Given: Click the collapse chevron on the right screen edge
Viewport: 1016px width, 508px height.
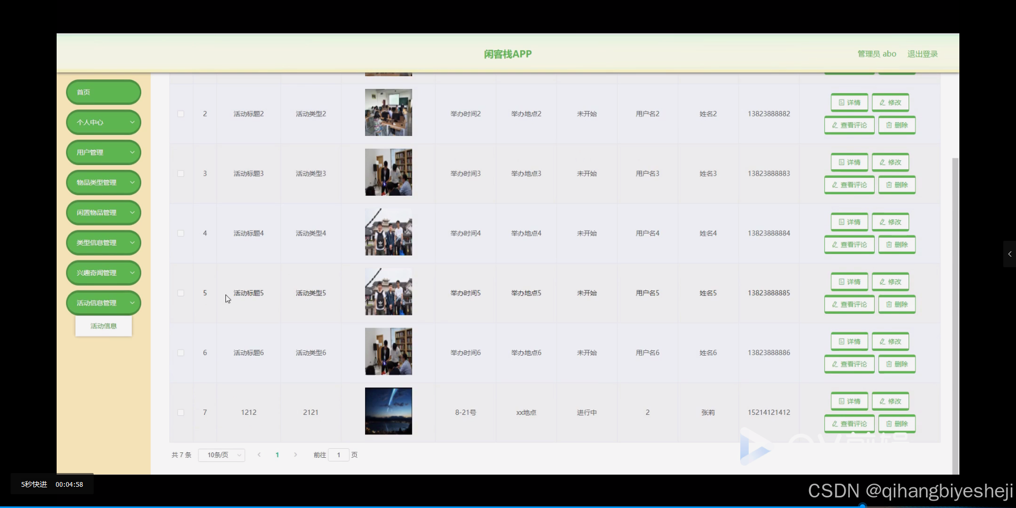Looking at the screenshot, I should pos(1010,255).
